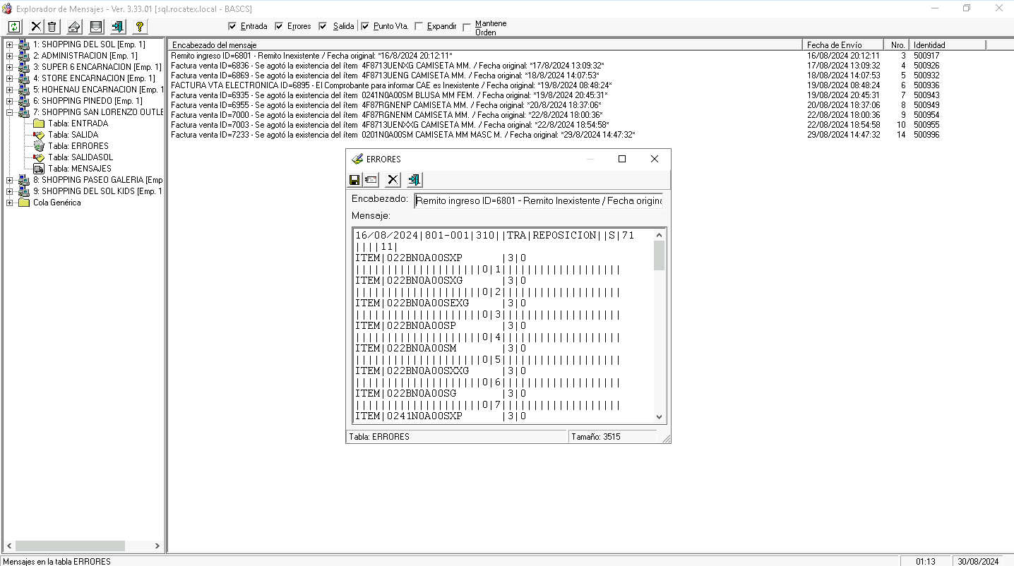Click the X delete icon in ERRORES dialog toolbar

click(393, 180)
